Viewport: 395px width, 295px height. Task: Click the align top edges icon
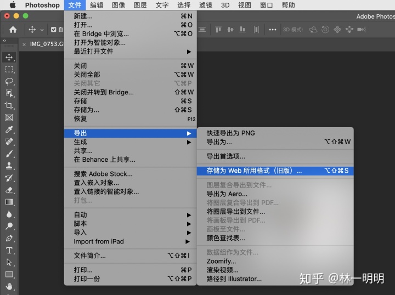click(218, 30)
